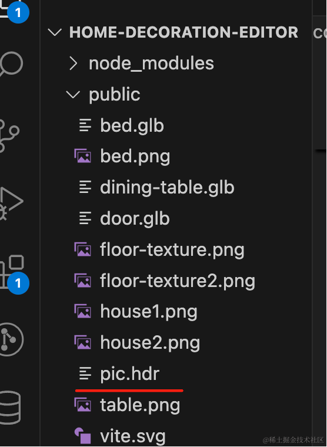
Task: Open table.png file
Action: coord(140,405)
